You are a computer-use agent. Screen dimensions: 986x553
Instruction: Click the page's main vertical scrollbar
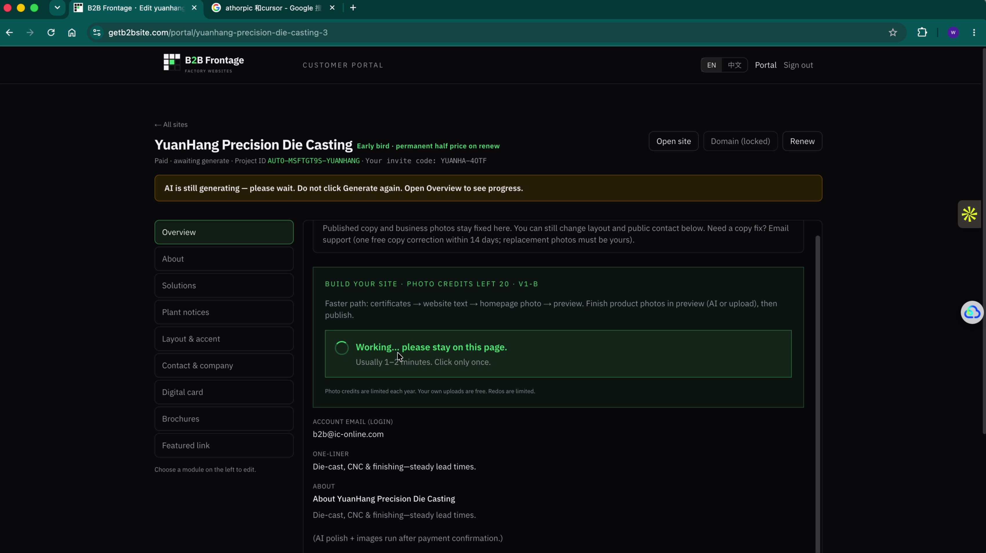[x=984, y=241]
